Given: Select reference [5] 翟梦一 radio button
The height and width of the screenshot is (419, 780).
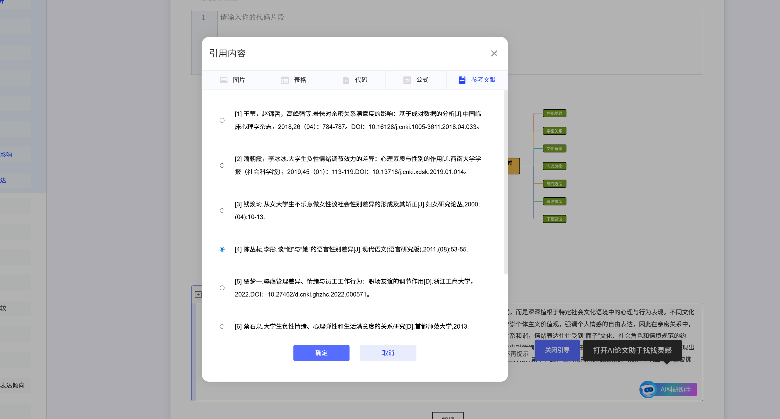Looking at the screenshot, I should pos(222,288).
